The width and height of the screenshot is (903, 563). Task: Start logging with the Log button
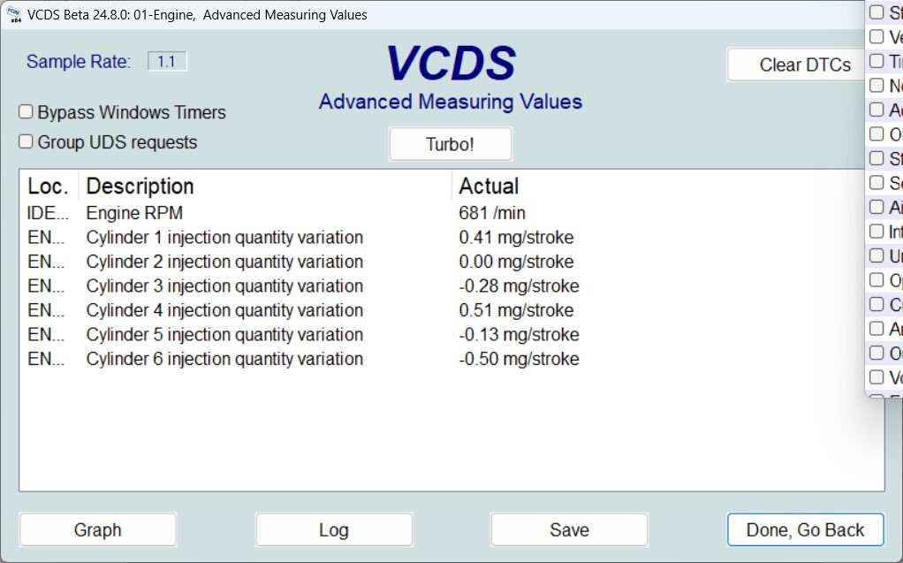[x=333, y=529]
